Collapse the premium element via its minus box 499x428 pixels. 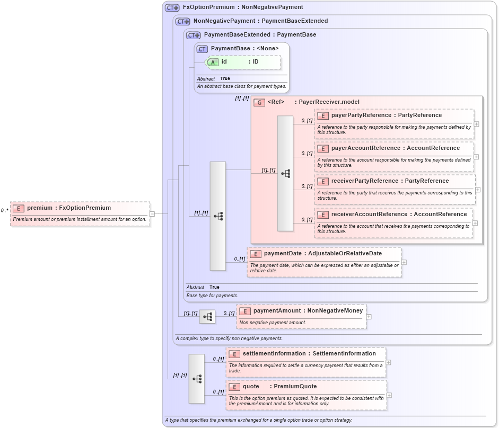(x=151, y=213)
